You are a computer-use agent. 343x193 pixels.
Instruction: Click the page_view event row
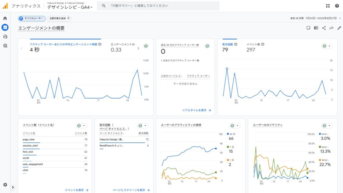click(55, 140)
